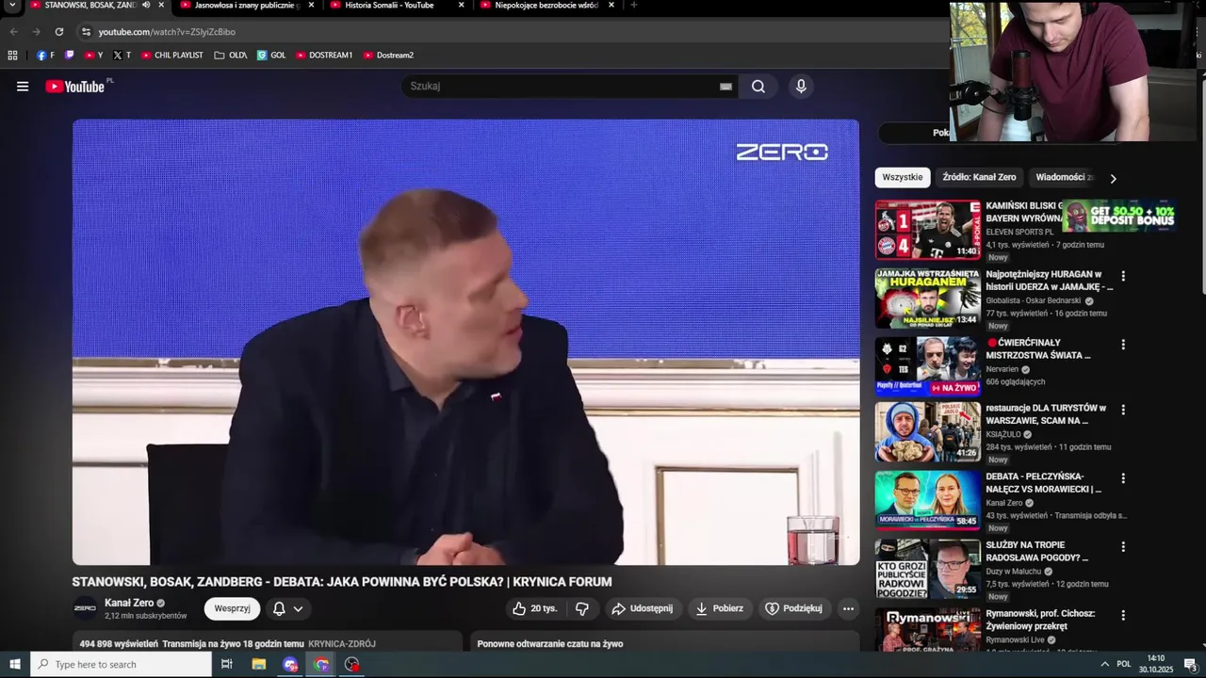Open options for restauracje DLA TURYSTÓW video
The width and height of the screenshot is (1206, 678).
[x=1123, y=410]
